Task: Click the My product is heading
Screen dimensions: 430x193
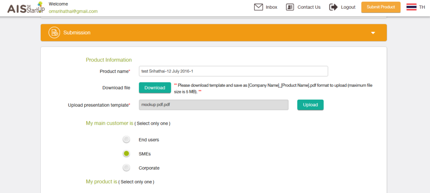Action: 102,182
